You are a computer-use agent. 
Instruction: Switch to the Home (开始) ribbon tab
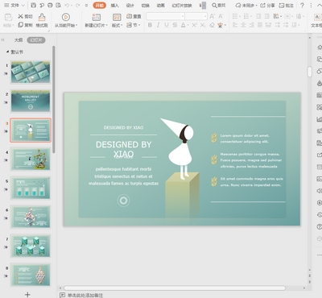click(x=99, y=6)
